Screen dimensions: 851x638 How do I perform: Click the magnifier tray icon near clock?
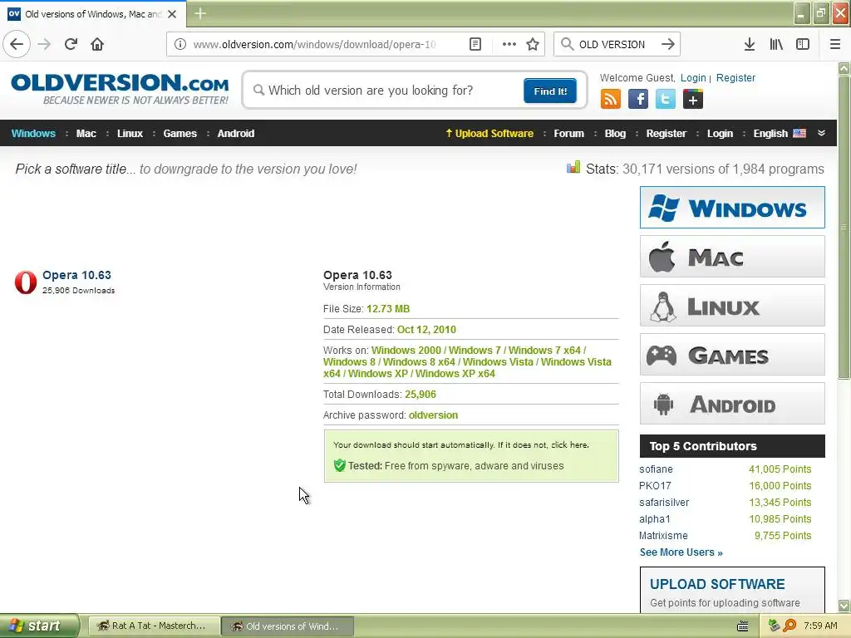tap(790, 626)
